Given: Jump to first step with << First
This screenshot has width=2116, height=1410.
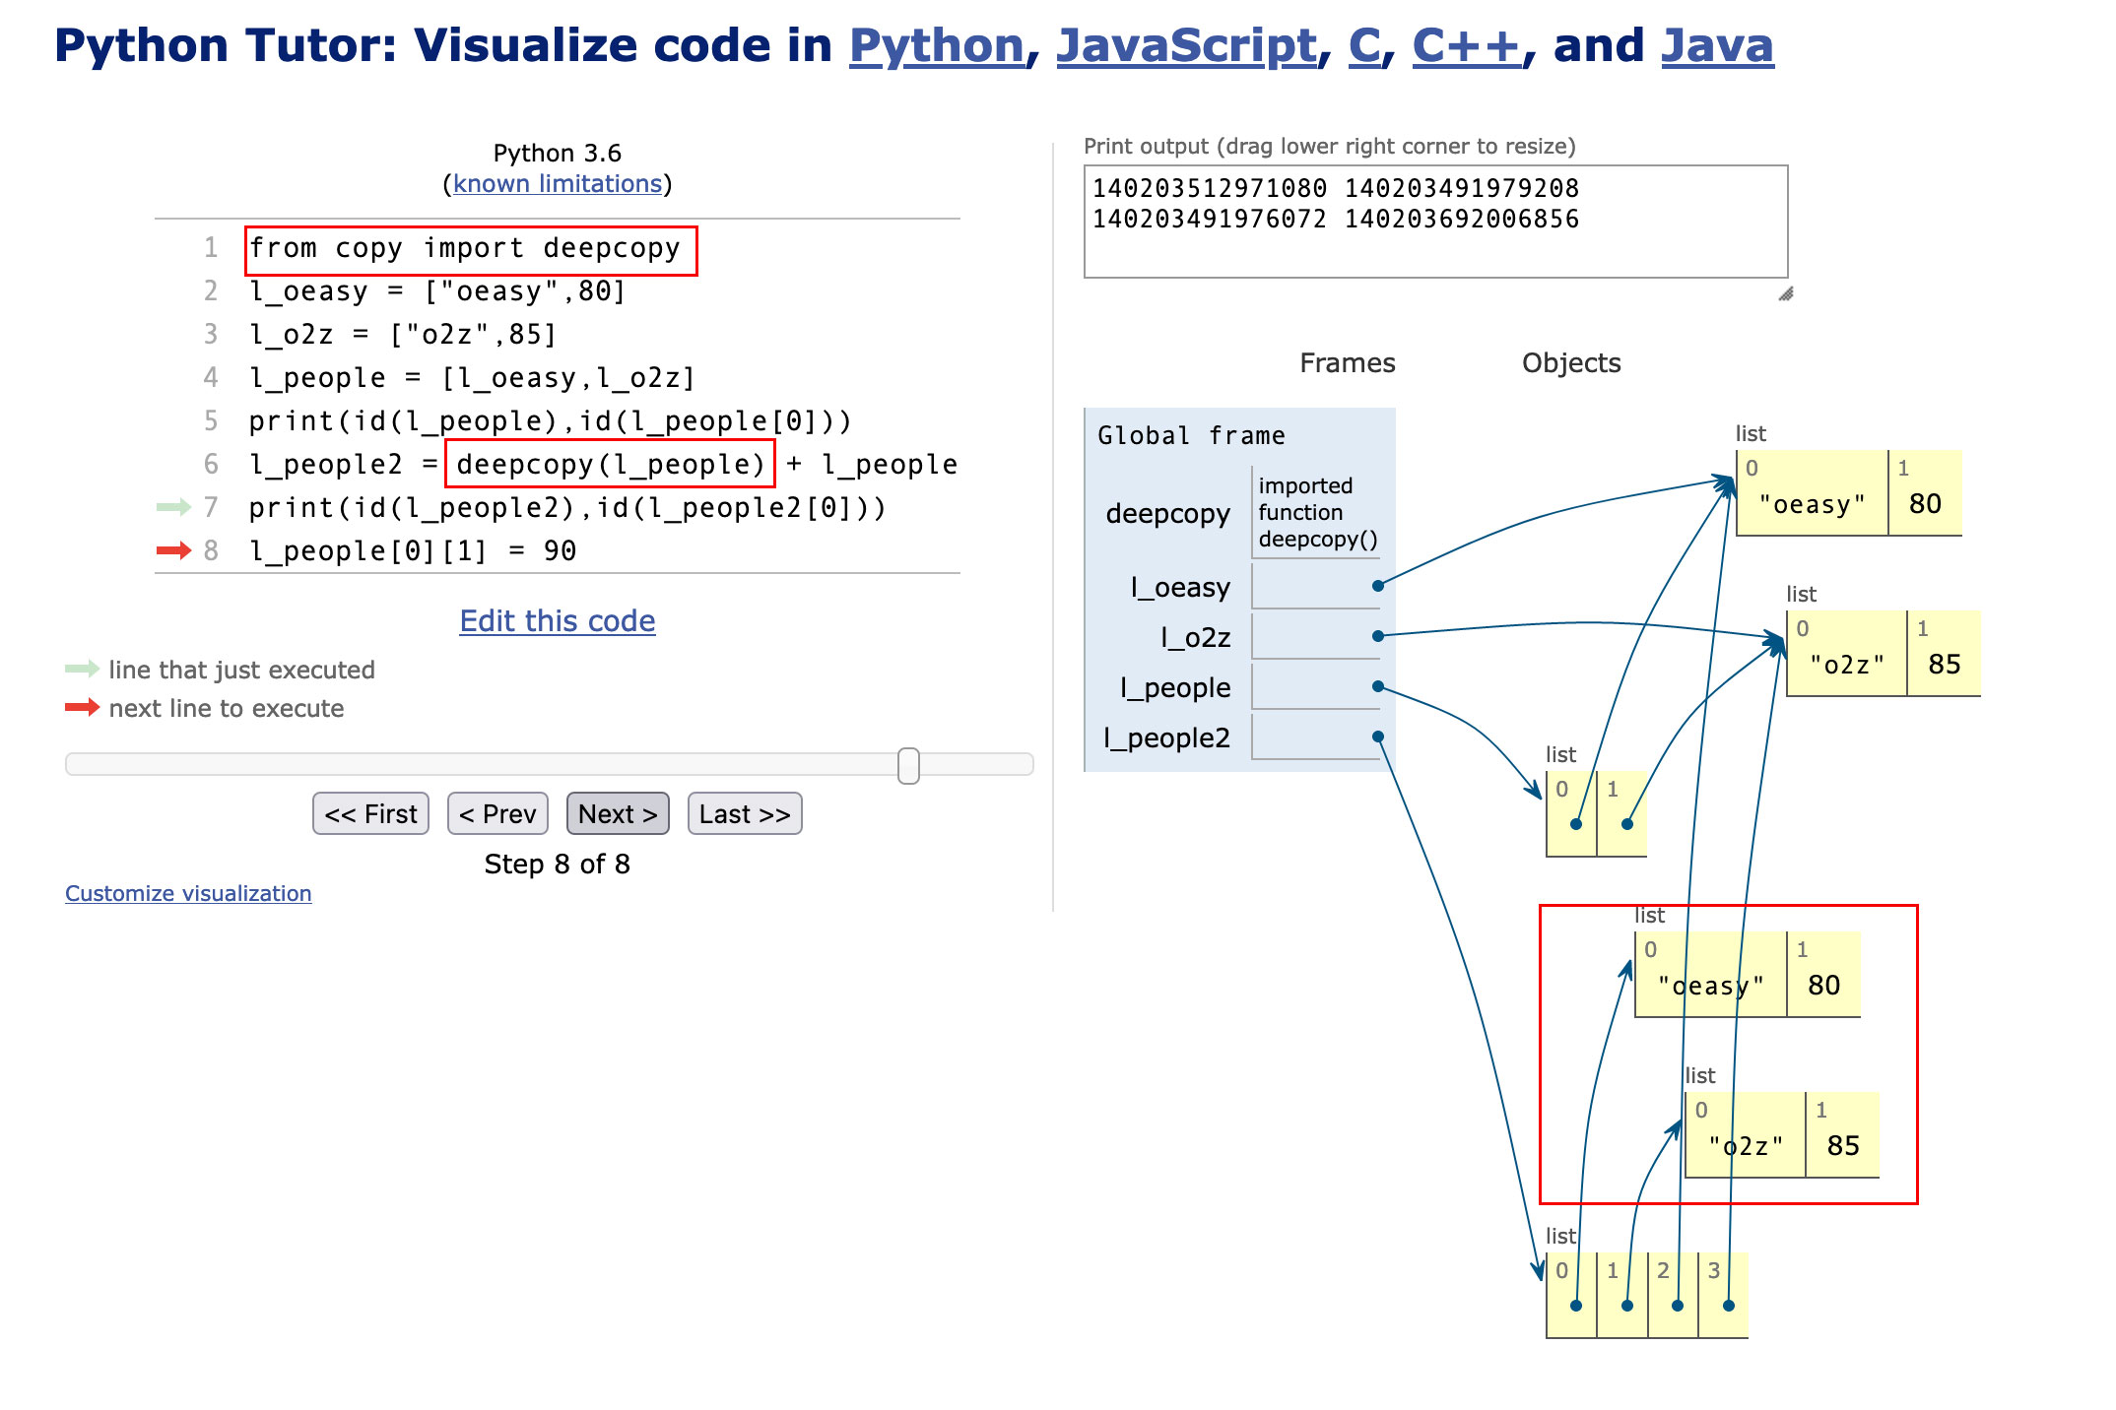Looking at the screenshot, I should tap(370, 814).
